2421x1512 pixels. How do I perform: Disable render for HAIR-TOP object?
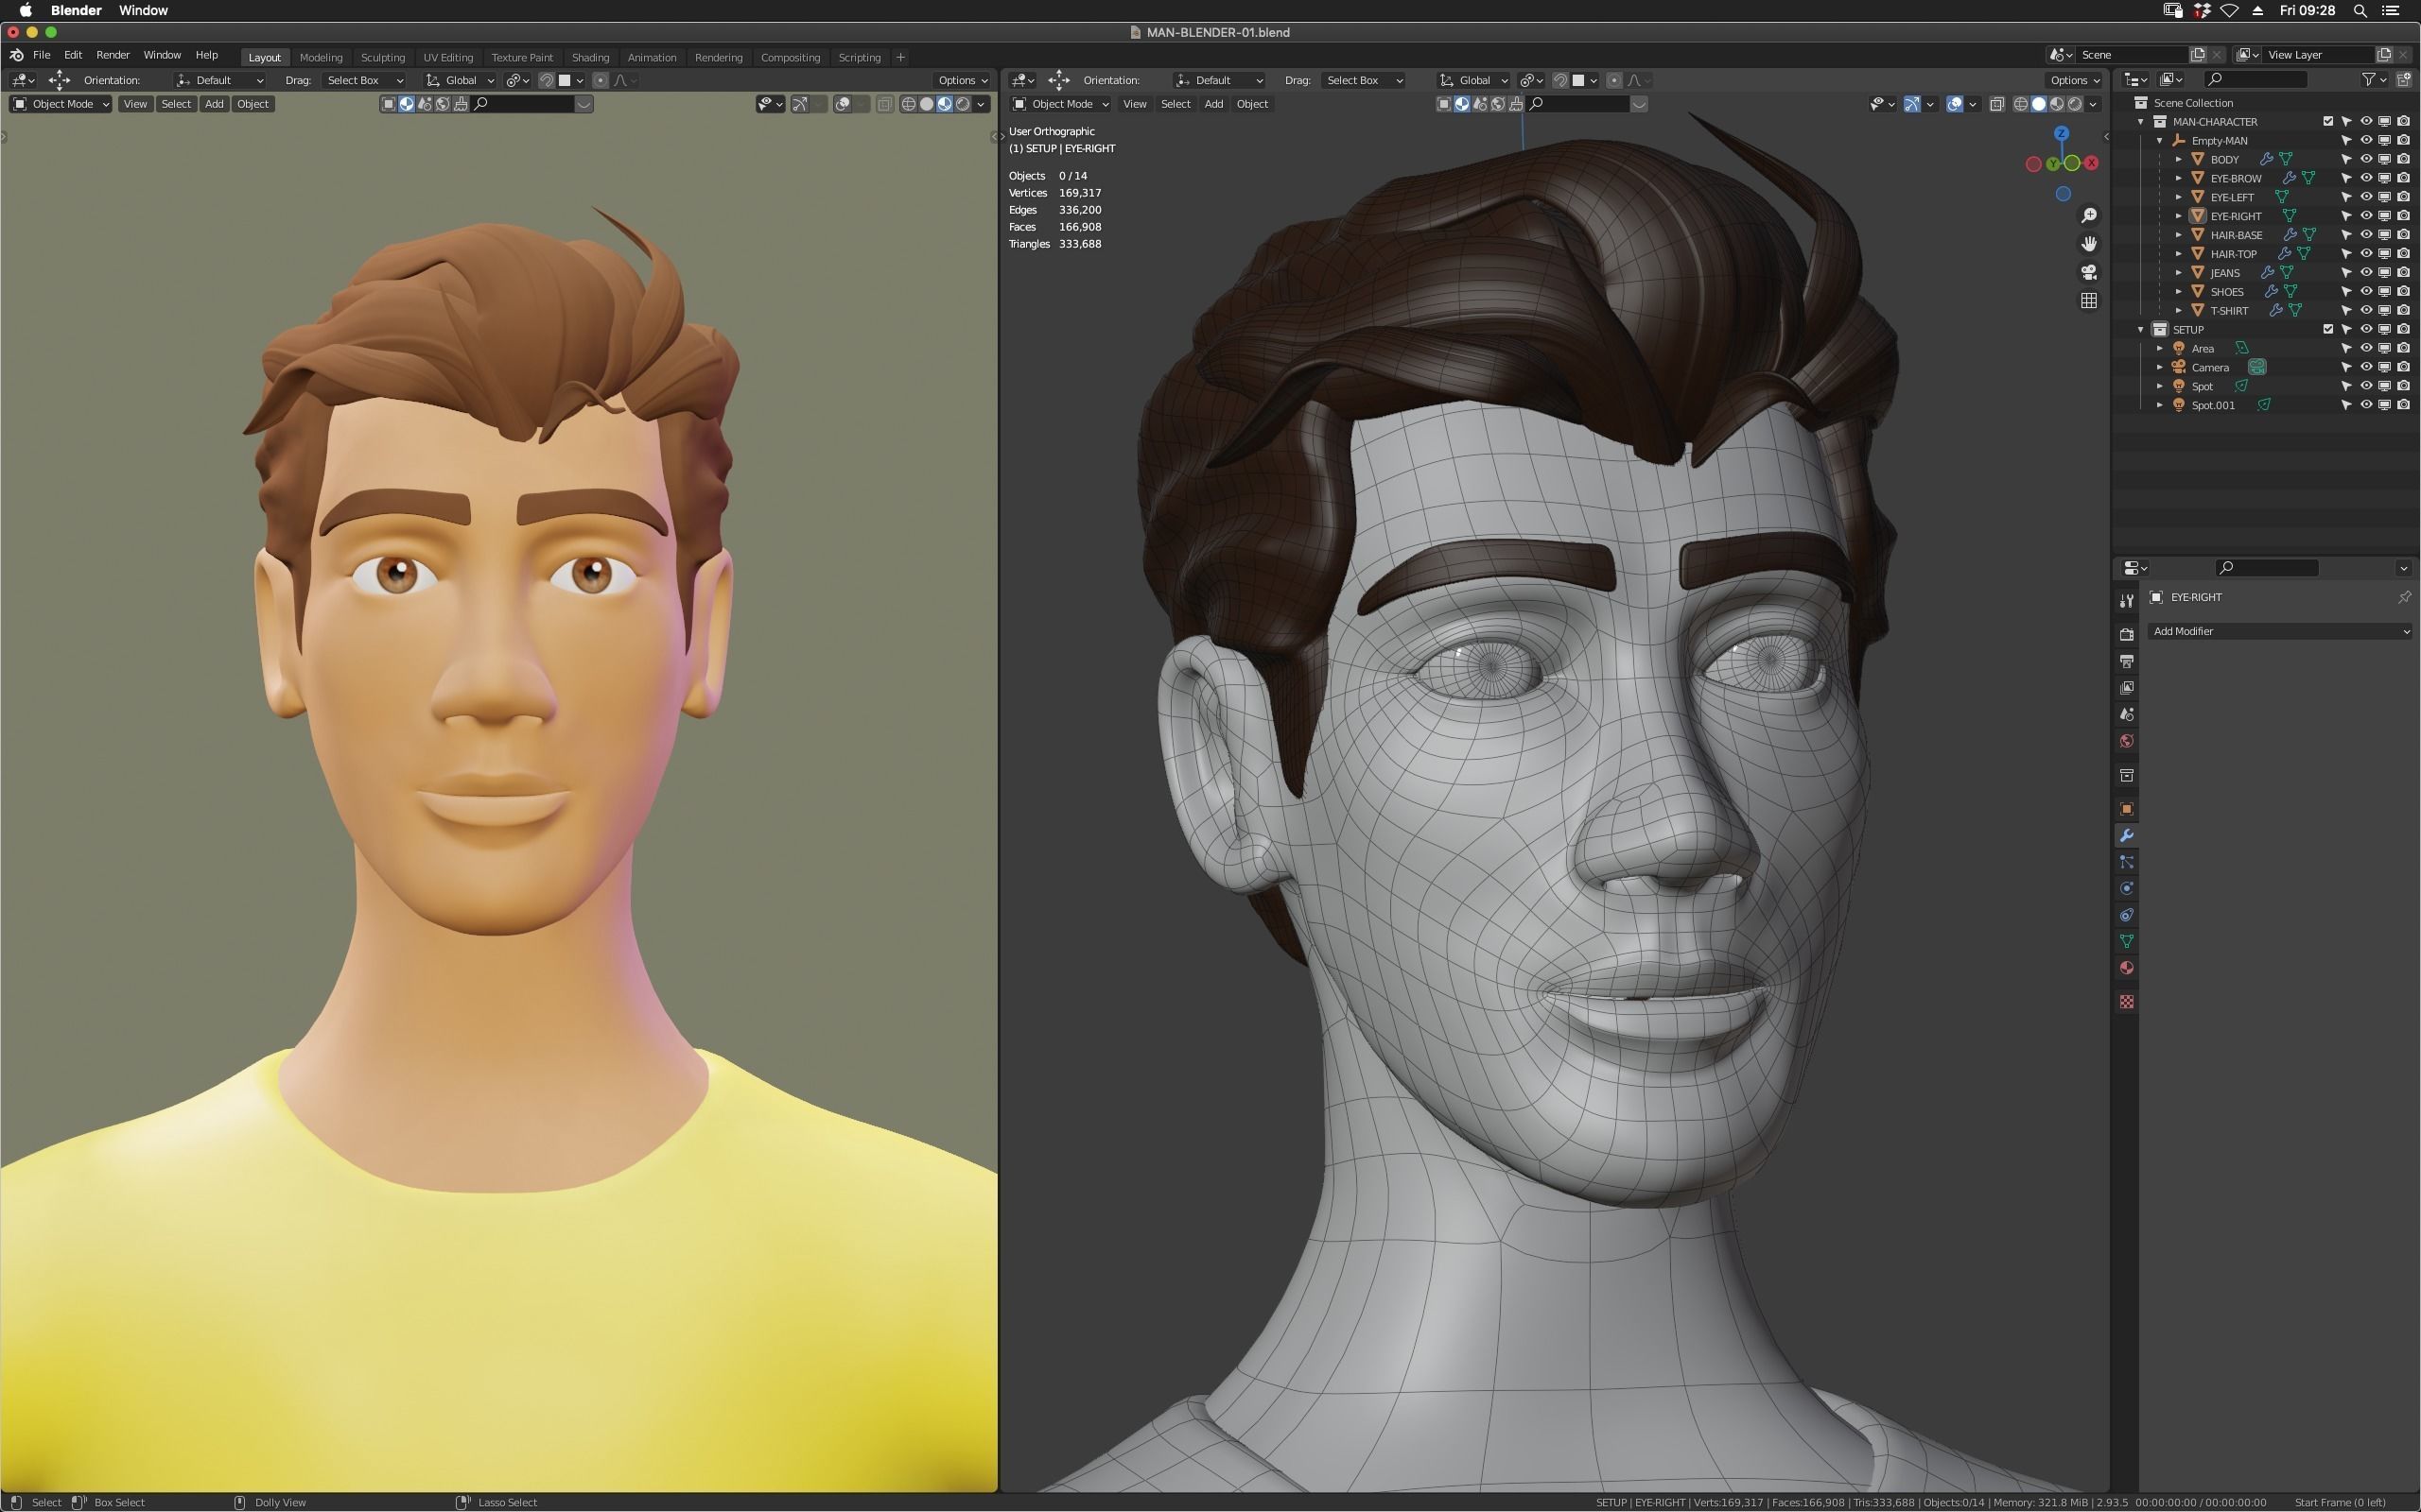2403,254
